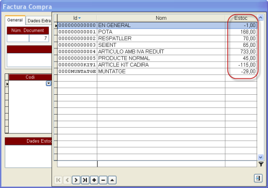Go to previous record arrow button
The height and width of the screenshot is (188, 268).
pyautogui.click(x=67, y=180)
